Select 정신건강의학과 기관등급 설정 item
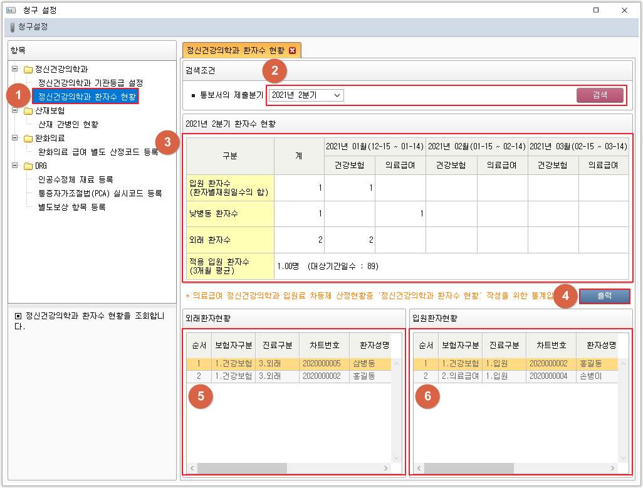 click(90, 83)
